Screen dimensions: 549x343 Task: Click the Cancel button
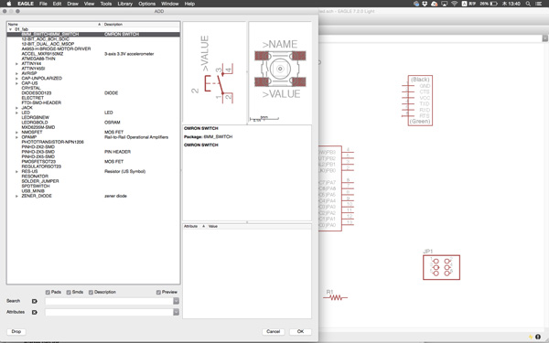click(273, 331)
